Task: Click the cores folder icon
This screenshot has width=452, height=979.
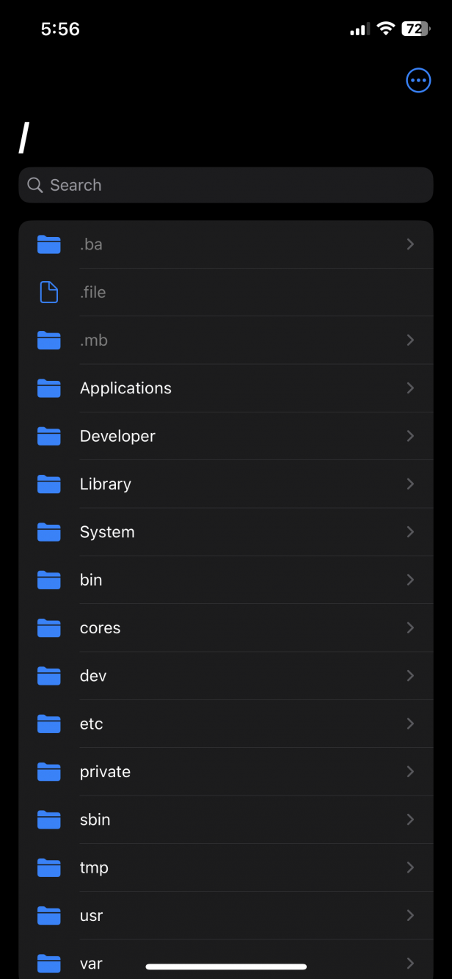Action: click(49, 628)
